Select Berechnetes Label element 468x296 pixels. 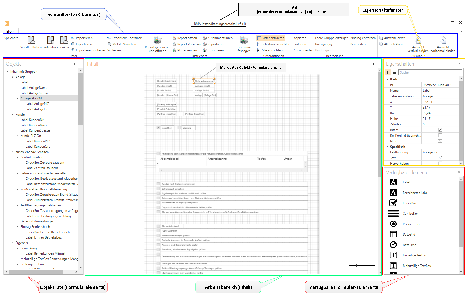pyautogui.click(x=415, y=193)
